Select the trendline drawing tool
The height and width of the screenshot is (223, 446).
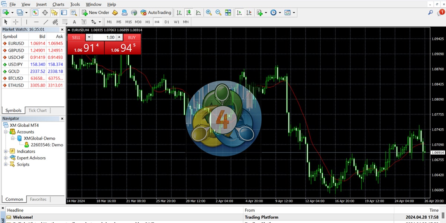point(46,22)
